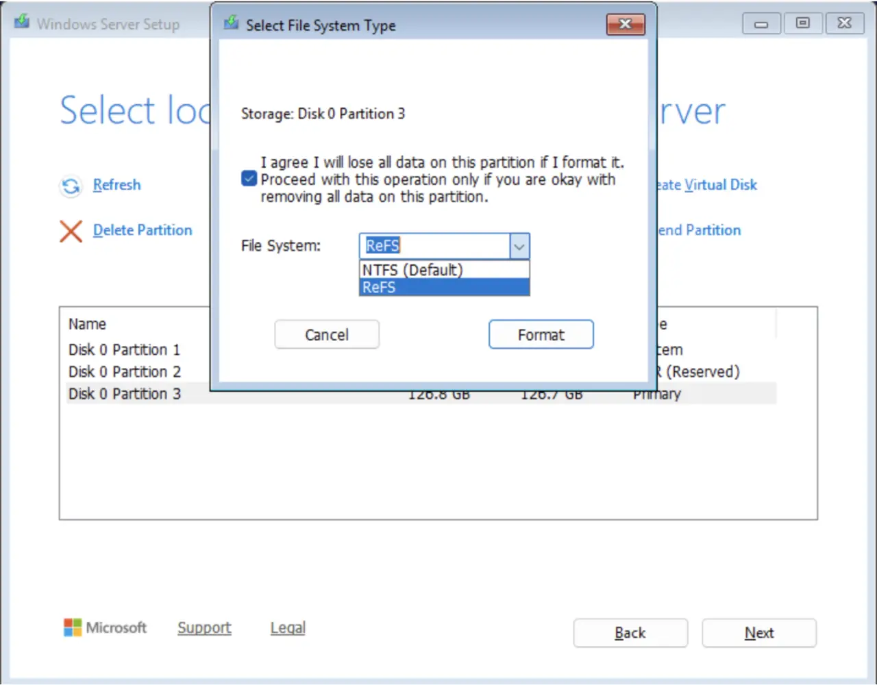877x685 pixels.
Task: Click the Back button
Action: pyautogui.click(x=630, y=633)
